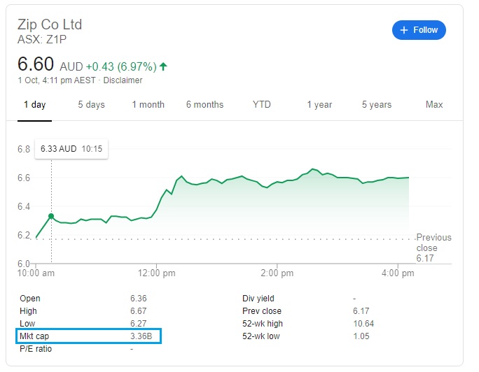Image resolution: width=479 pixels, height=372 pixels.
Task: Click the green data point on chart
Action: (x=51, y=216)
